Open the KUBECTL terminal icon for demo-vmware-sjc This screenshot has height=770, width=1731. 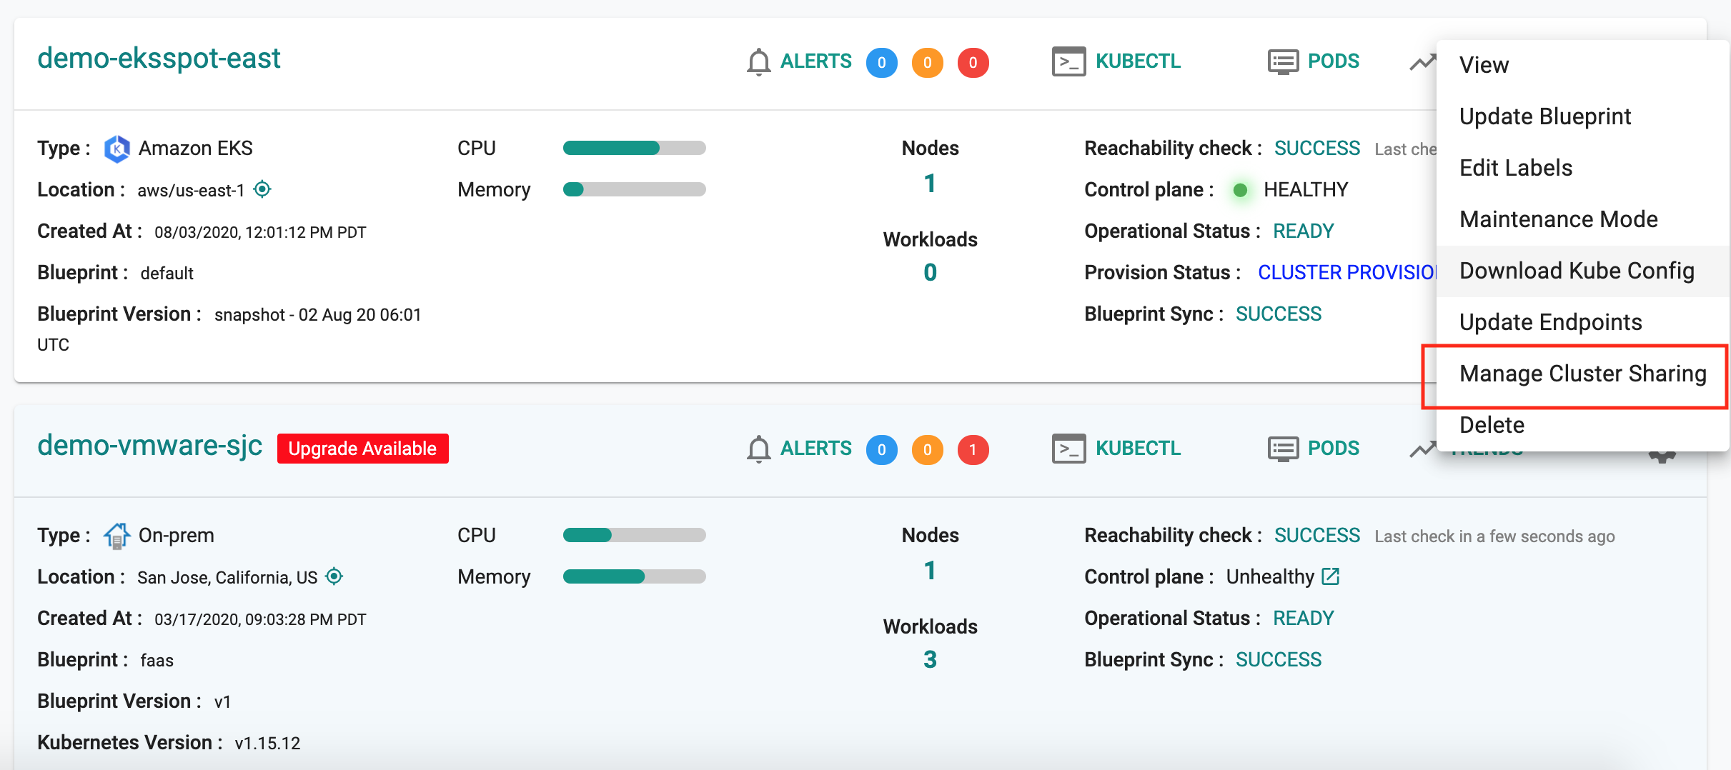[x=1068, y=449]
